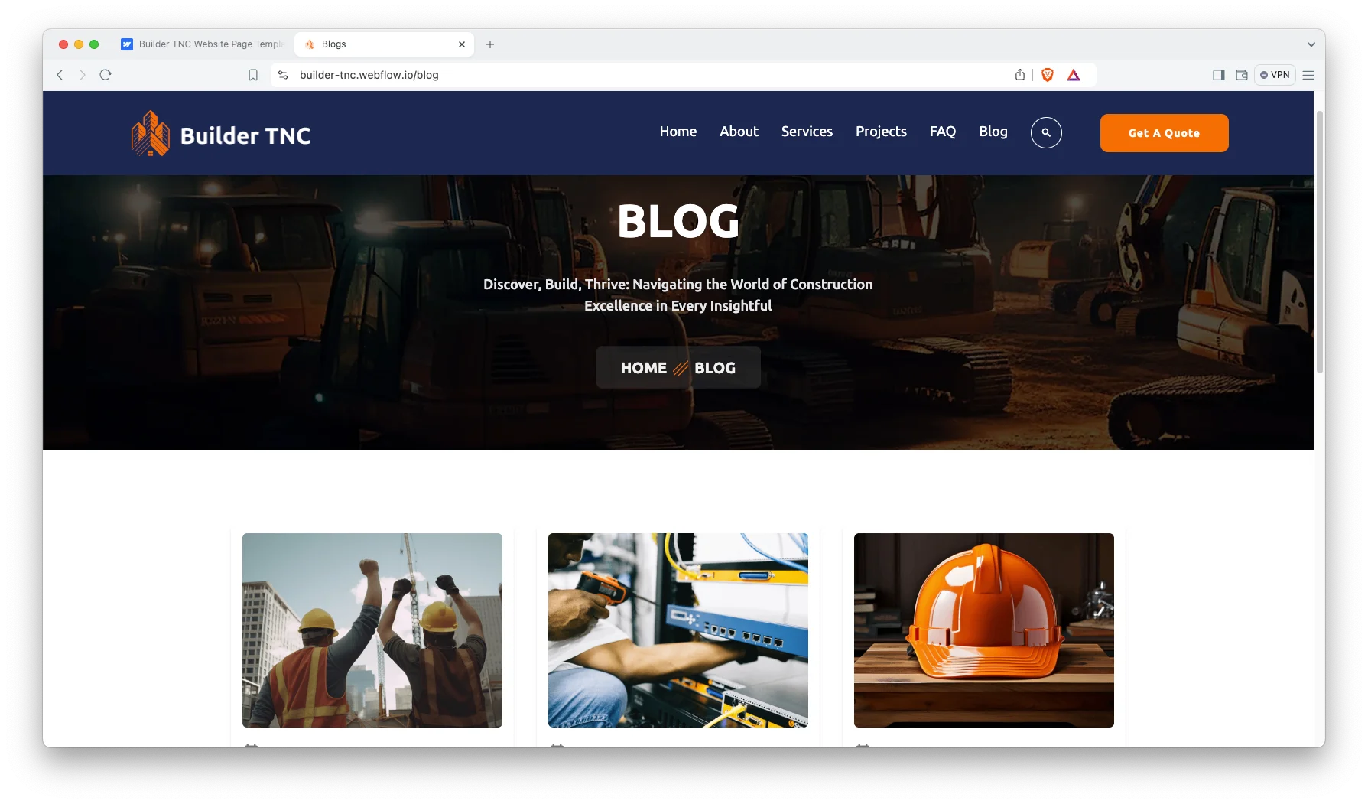This screenshot has width=1368, height=804.
Task: Click the Brave Rewards triangle icon
Action: tap(1074, 75)
